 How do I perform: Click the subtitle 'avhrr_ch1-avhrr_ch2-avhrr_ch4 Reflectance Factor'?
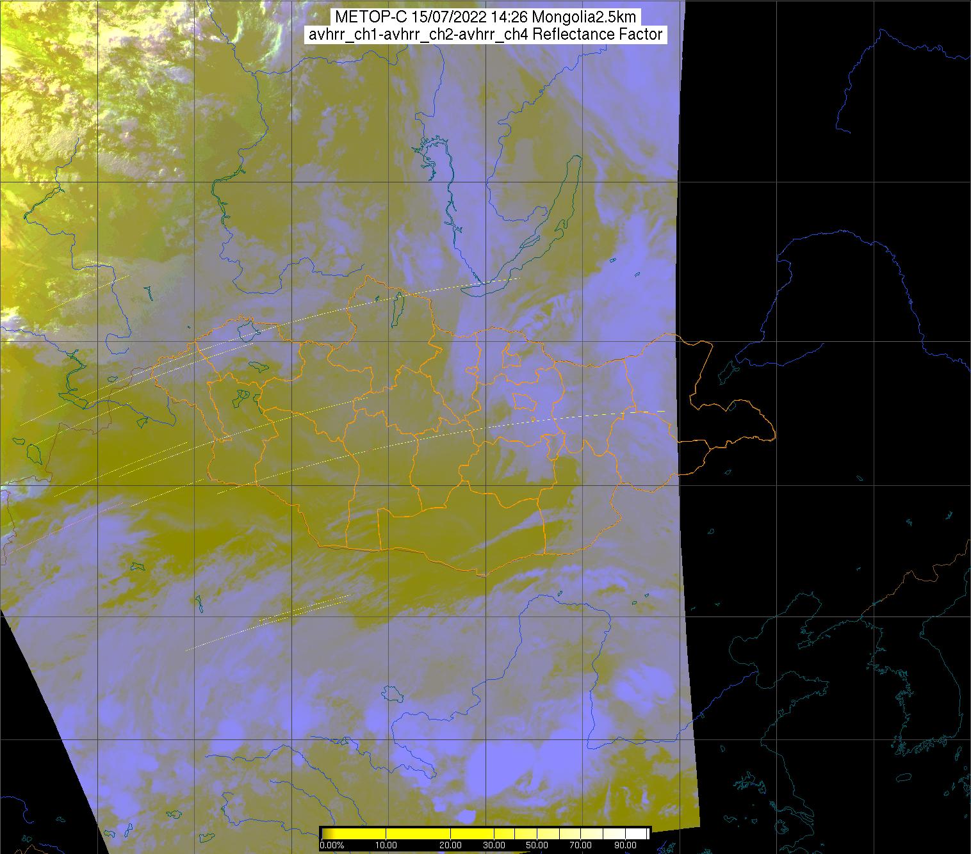[x=485, y=35]
